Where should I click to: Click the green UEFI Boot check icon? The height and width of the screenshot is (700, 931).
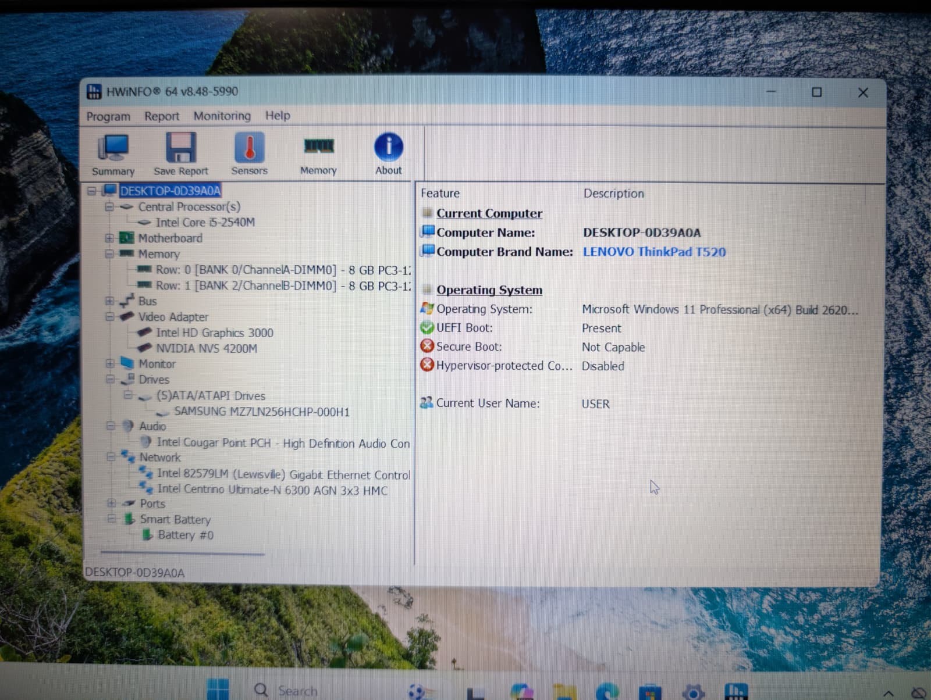coord(427,327)
